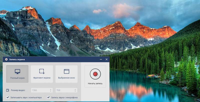Click the Размер видео label
Image resolution: width=200 pixels, height=102 pixels.
[x=18, y=90]
